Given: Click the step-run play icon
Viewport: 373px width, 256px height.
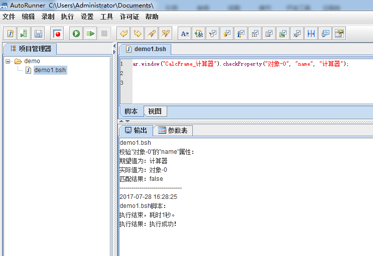Looking at the screenshot, I should 90,34.
